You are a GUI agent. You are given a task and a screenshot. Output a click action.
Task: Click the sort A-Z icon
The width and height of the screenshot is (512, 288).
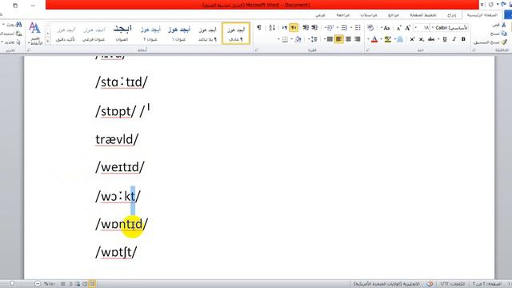click(x=272, y=27)
